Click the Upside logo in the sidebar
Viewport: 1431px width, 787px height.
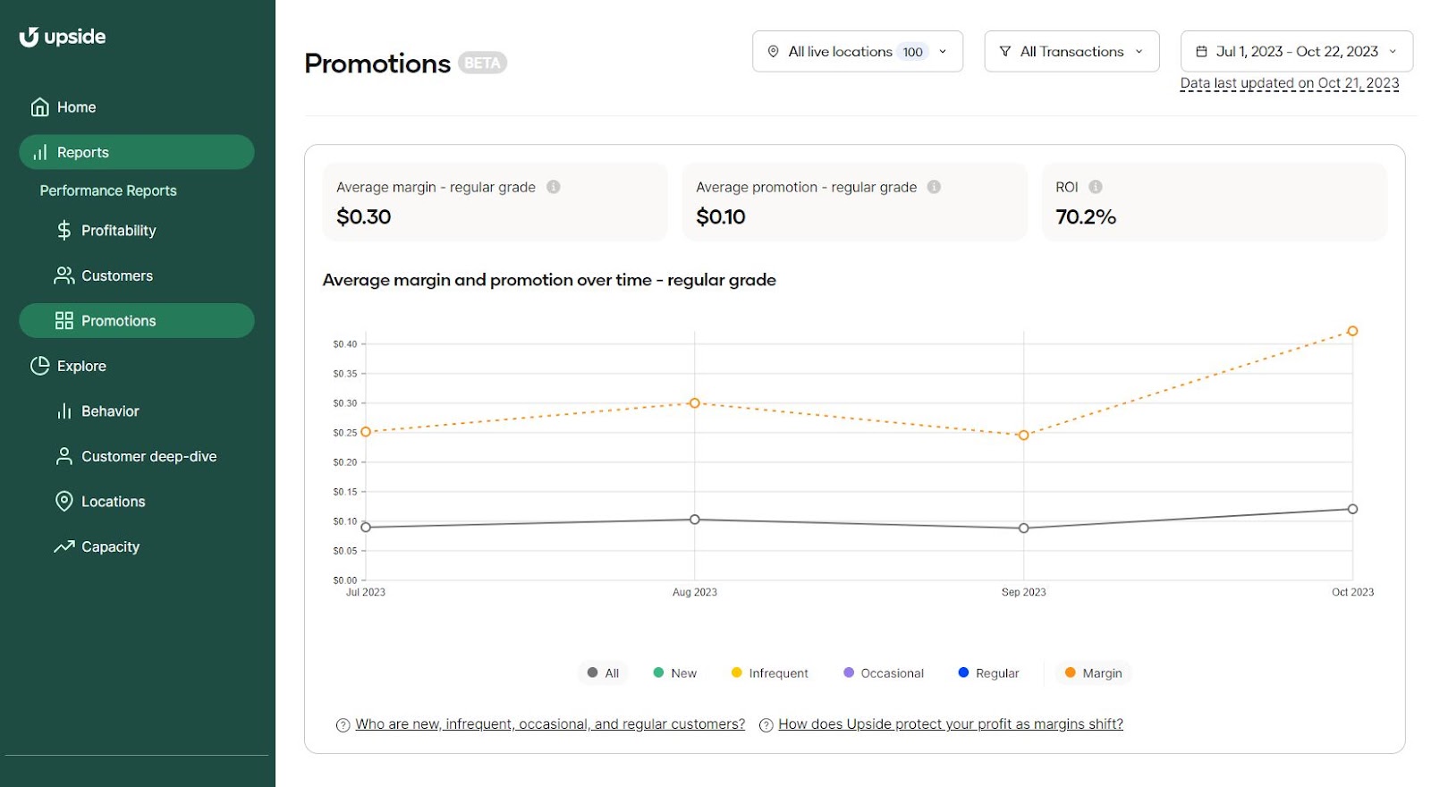63,37
